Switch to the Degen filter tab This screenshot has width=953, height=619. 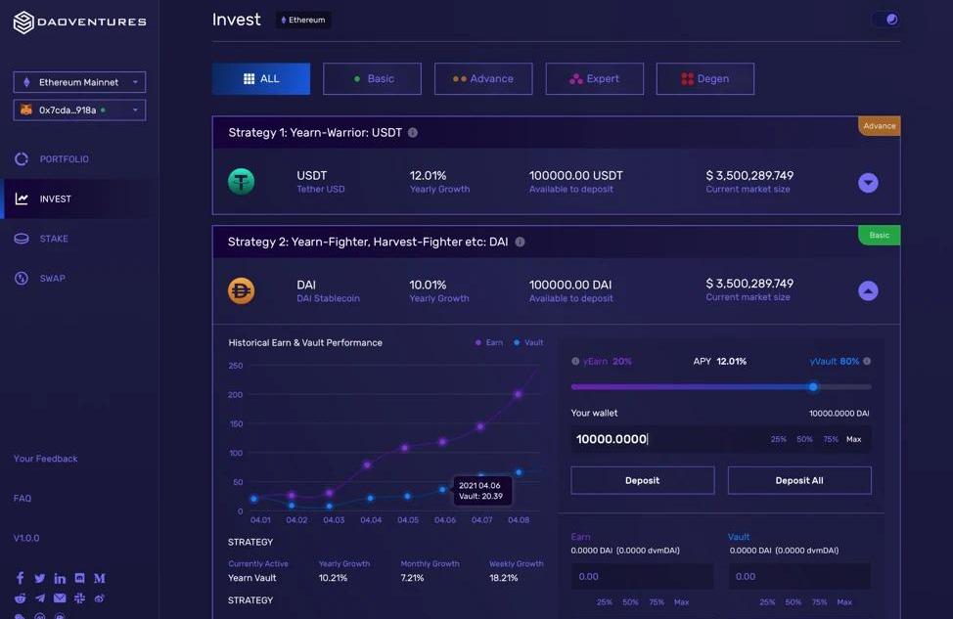coord(704,79)
